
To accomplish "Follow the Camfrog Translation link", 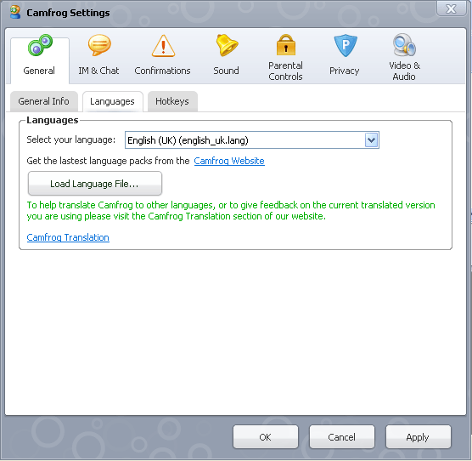I will tap(68, 237).
